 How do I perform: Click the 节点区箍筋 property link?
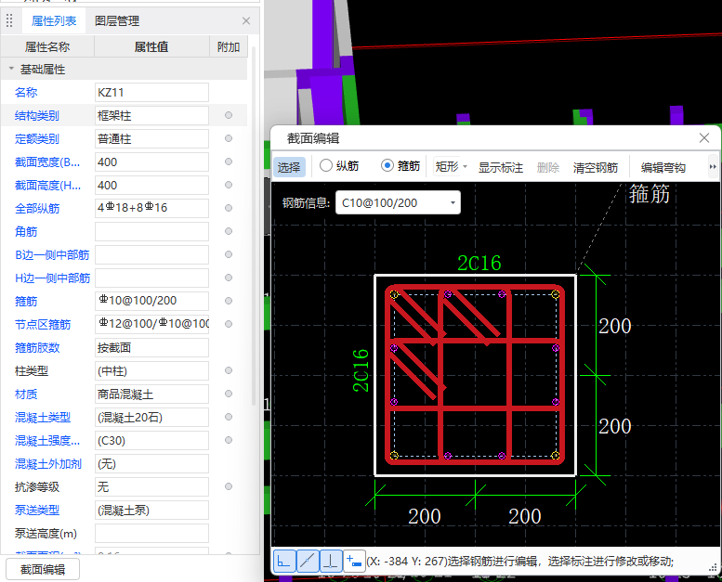43,324
